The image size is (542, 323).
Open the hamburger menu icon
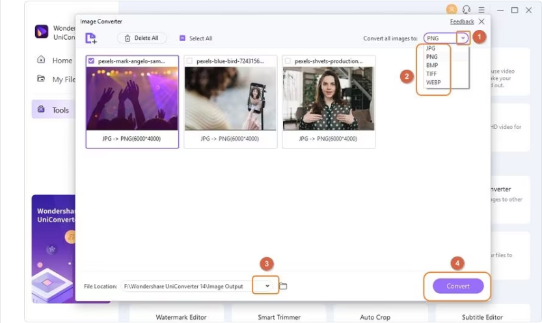click(481, 10)
